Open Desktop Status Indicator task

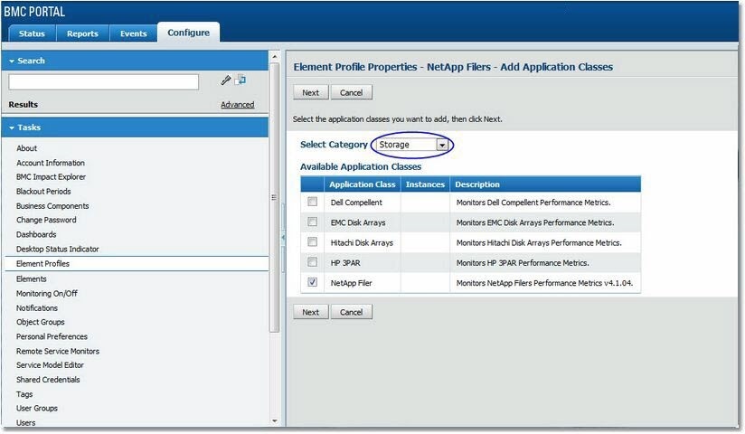pyautogui.click(x=58, y=249)
